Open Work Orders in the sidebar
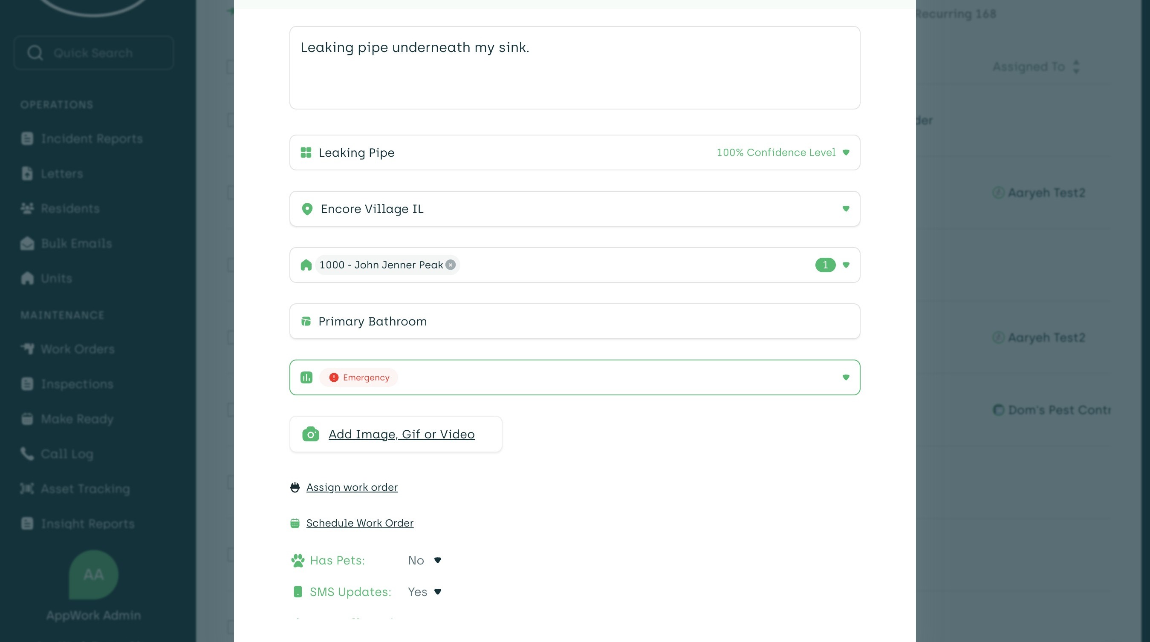Image resolution: width=1150 pixels, height=642 pixels. coord(77,349)
